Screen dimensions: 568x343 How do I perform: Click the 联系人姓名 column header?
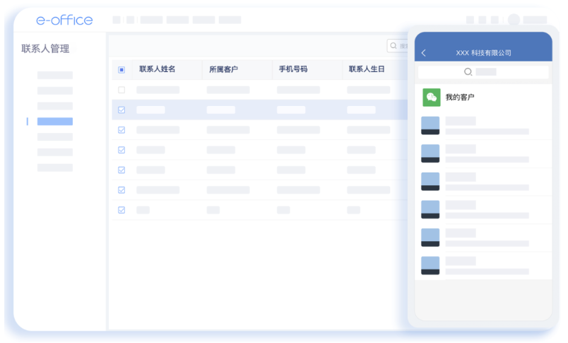(x=158, y=69)
